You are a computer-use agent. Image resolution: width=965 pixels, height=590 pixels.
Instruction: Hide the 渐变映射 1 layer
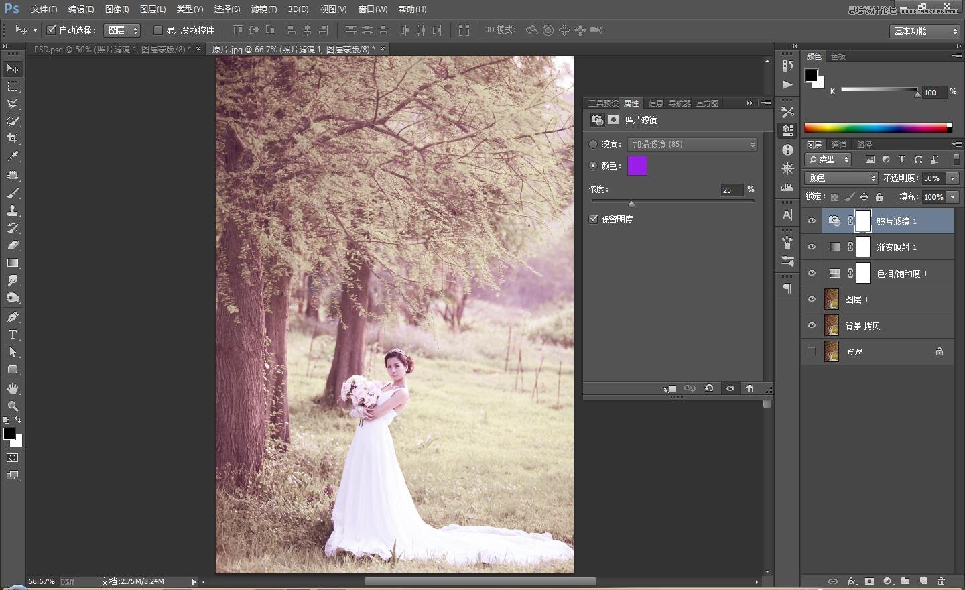point(812,247)
